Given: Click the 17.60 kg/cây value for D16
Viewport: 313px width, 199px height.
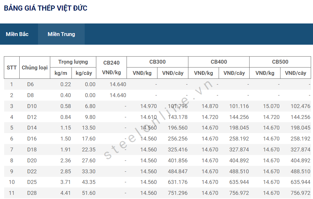Looking at the screenshot, I should pyautogui.click(x=89, y=139).
